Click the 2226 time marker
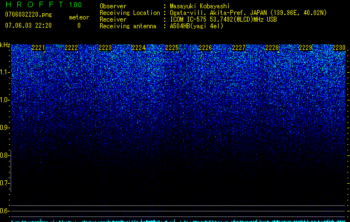Viewport: 350px width, 222px height. point(205,48)
